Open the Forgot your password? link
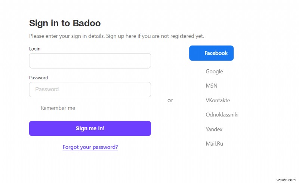299x183 pixels. [90, 147]
